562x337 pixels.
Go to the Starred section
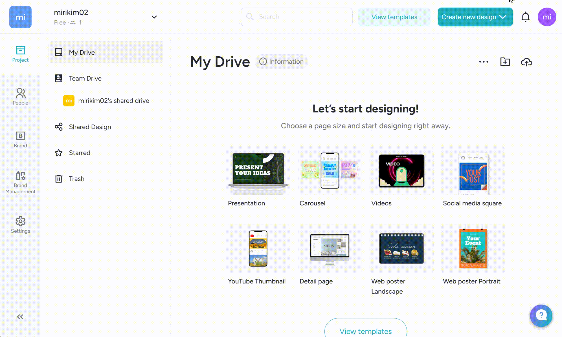tap(80, 153)
